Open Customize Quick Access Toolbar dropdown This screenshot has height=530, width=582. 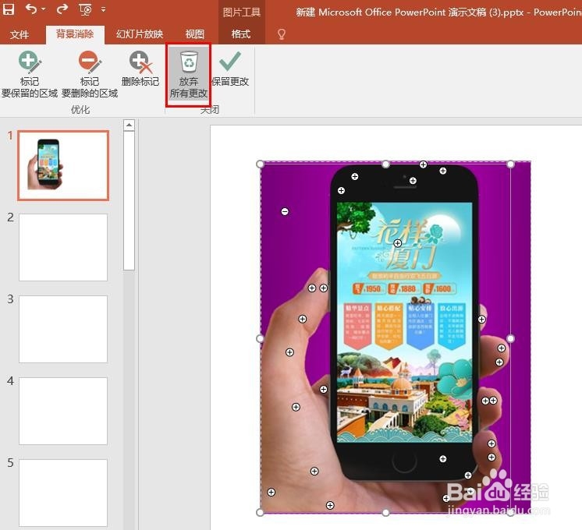coord(103,9)
